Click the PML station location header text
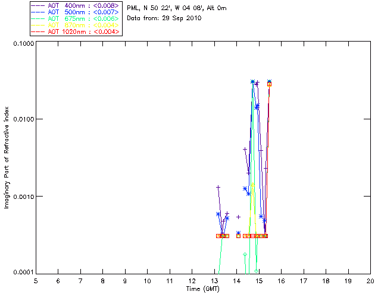 pyautogui.click(x=177, y=8)
